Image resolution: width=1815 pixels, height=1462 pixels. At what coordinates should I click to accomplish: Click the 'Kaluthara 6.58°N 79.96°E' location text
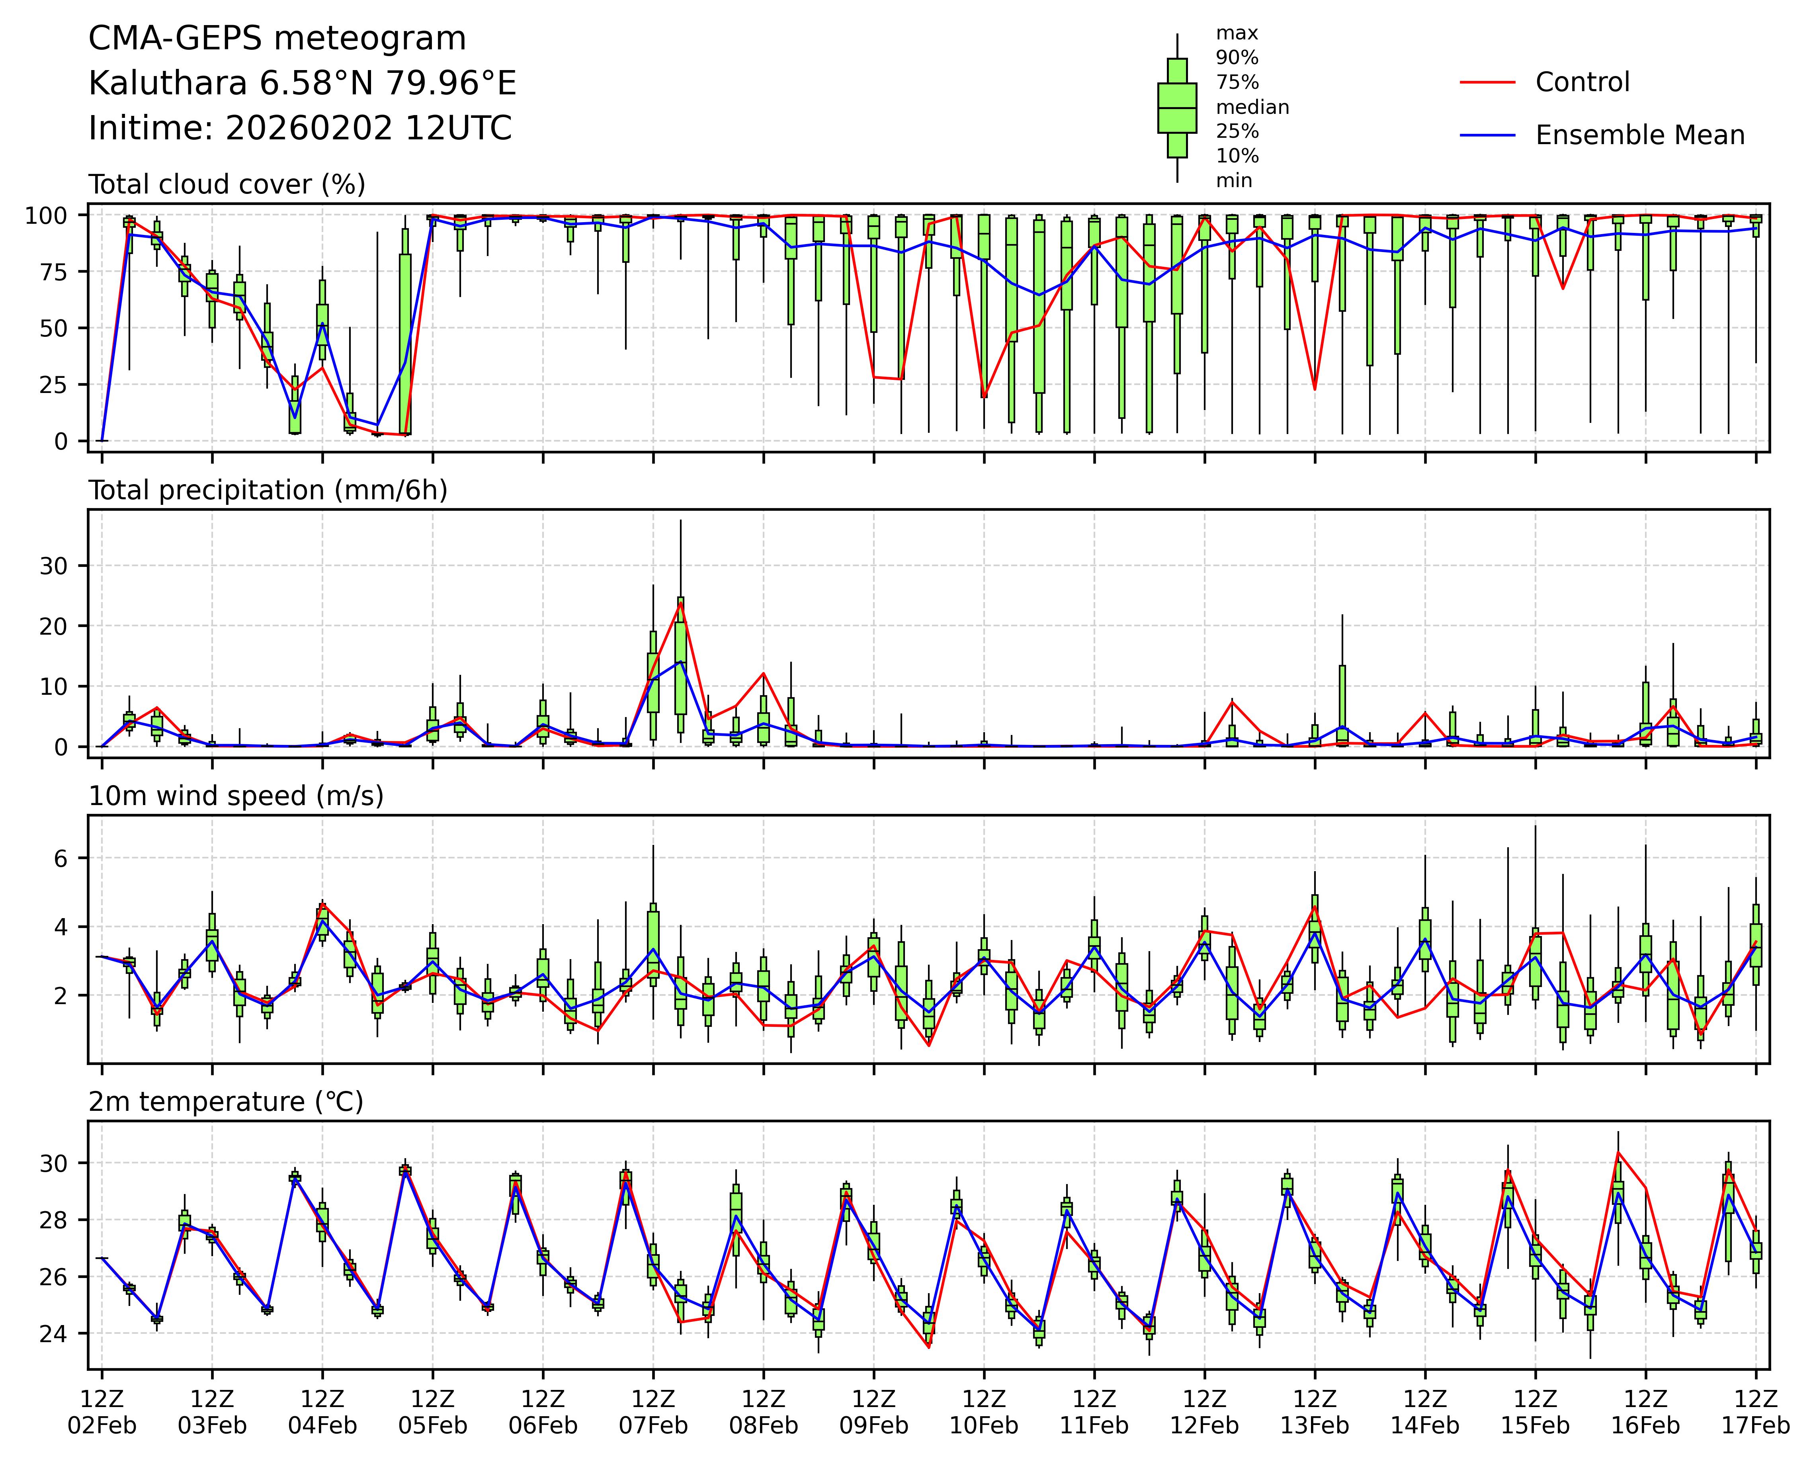[x=302, y=83]
